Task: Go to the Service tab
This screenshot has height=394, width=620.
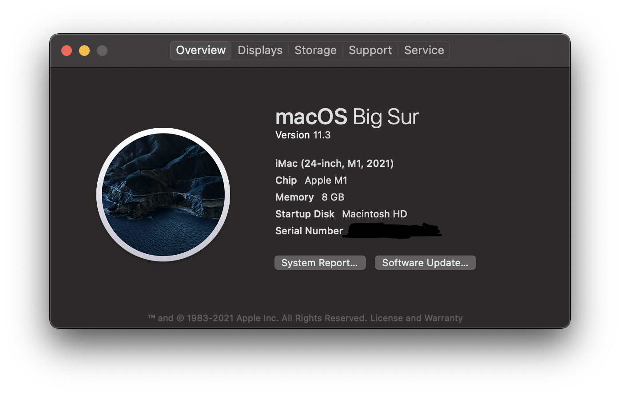Action: click(x=424, y=50)
